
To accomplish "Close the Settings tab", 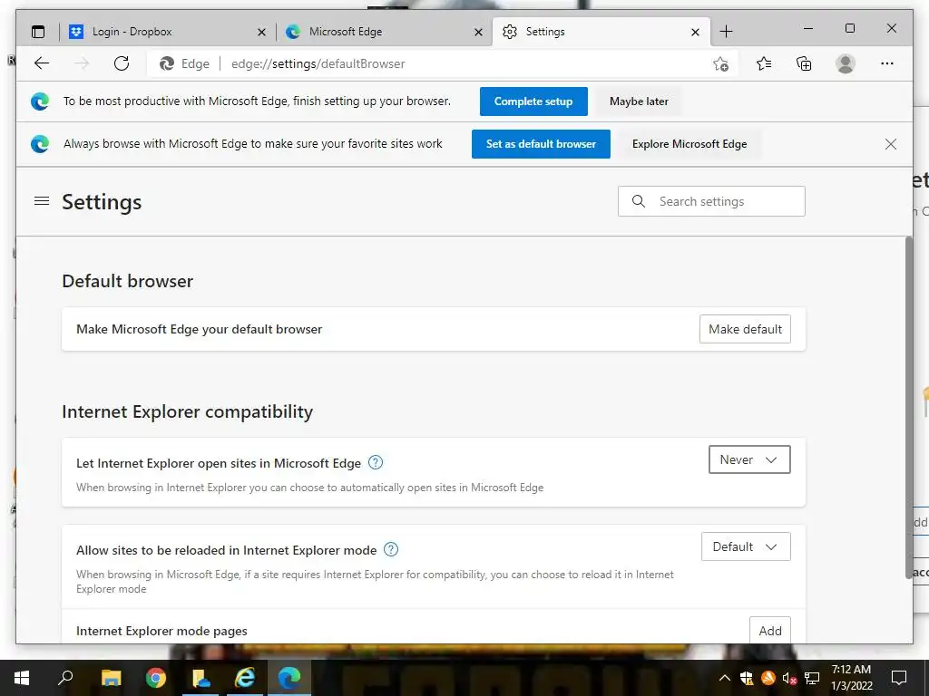I will 696,32.
